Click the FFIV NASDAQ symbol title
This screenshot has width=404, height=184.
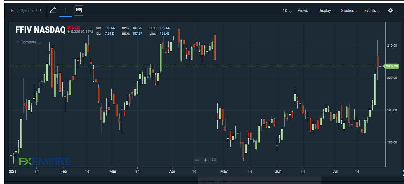click(x=40, y=30)
